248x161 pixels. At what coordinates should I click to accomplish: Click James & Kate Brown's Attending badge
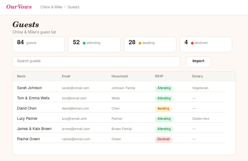(164, 129)
